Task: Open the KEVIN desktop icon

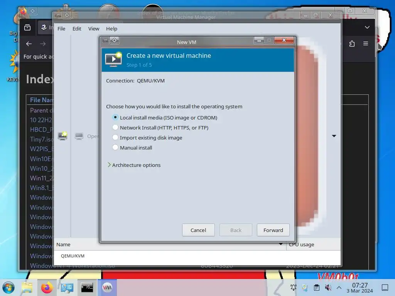Action: coord(13,66)
